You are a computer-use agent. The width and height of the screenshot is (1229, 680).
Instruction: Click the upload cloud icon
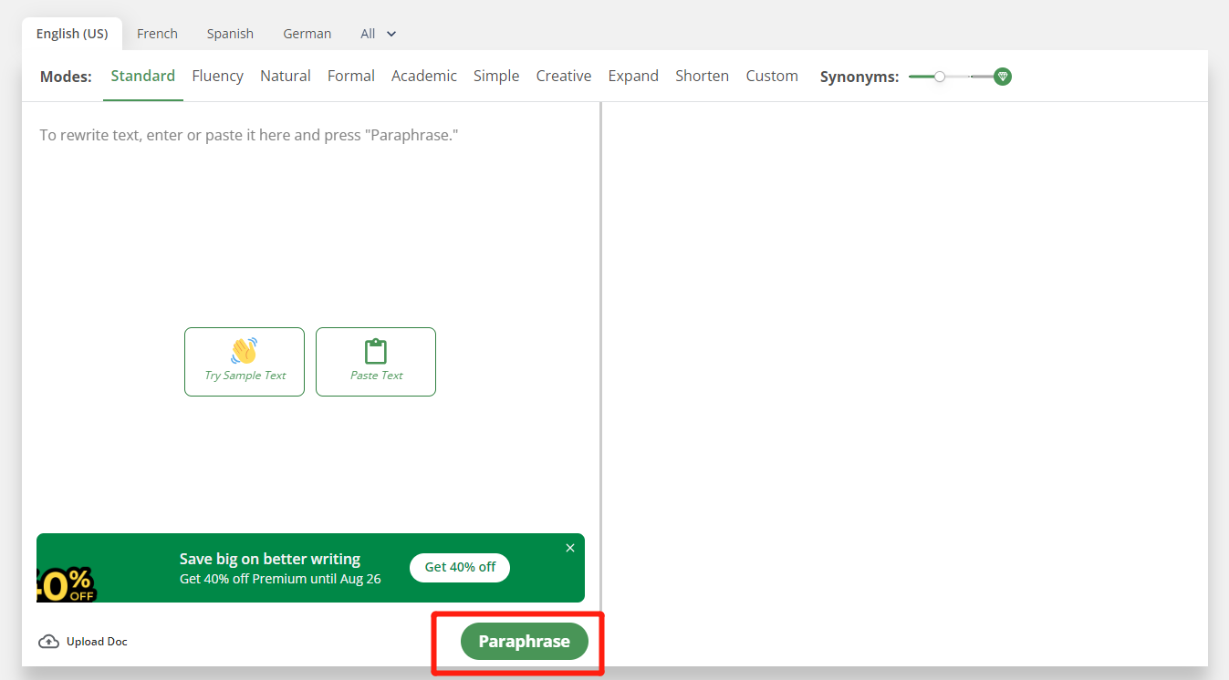pyautogui.click(x=48, y=642)
